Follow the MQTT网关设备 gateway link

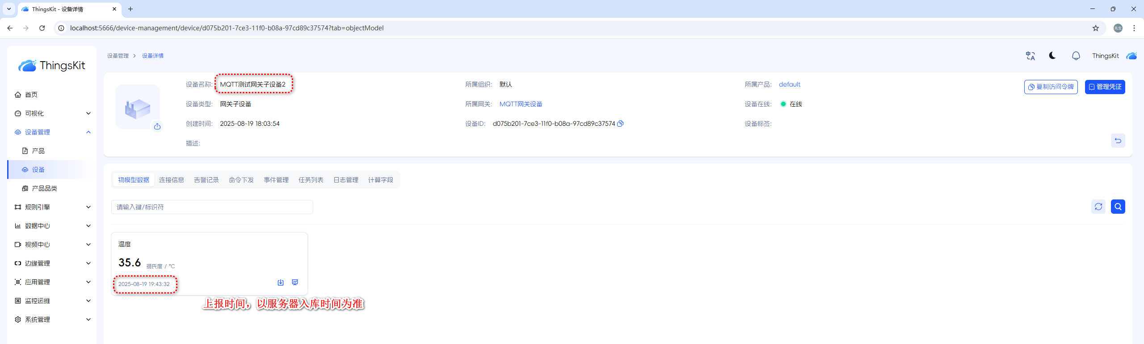(521, 104)
